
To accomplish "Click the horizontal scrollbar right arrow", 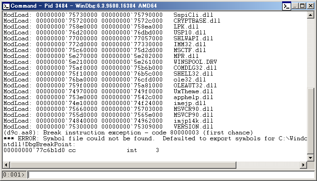I will pyautogui.click(x=303, y=165).
